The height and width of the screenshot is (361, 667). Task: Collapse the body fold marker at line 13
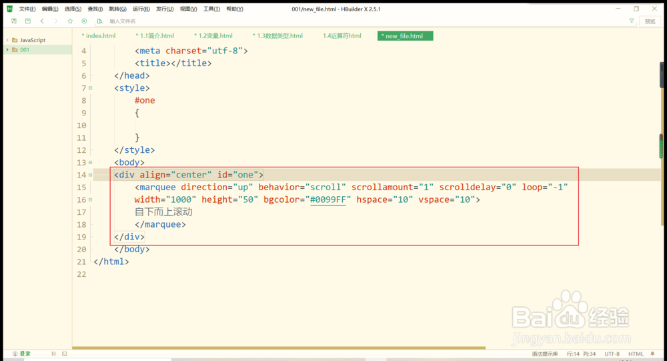coord(90,162)
